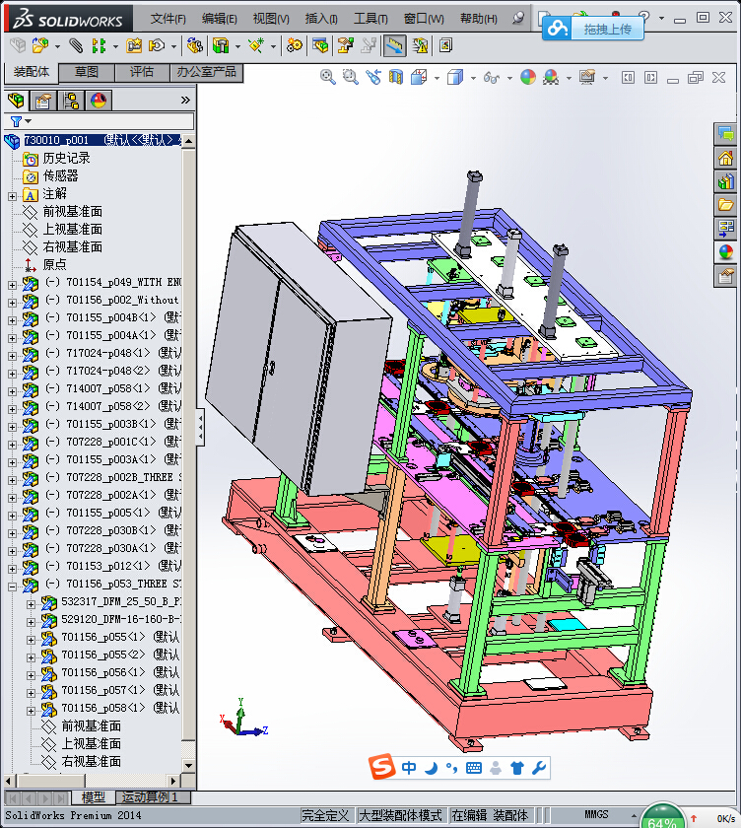The height and width of the screenshot is (828, 741).
Task: Click the Reference Geometry icon
Action: 256,45
